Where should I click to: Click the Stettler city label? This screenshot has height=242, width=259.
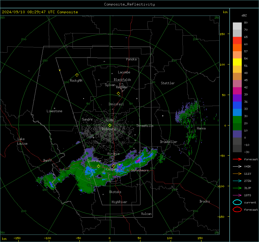click(x=168, y=83)
